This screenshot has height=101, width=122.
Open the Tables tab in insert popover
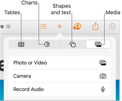(21, 44)
